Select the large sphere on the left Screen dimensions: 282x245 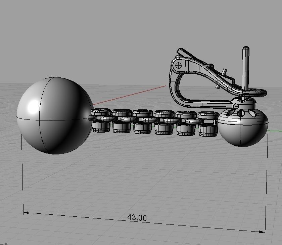tap(54, 115)
